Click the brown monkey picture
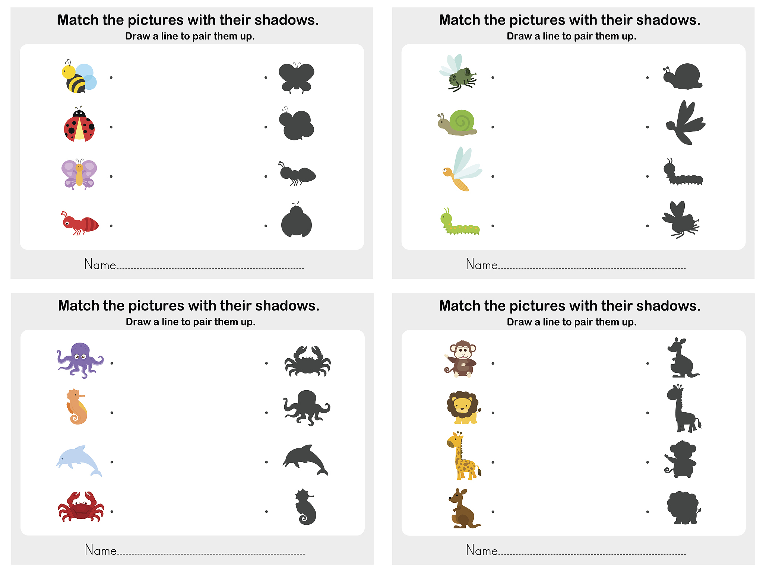This screenshot has height=572, width=763. click(461, 359)
